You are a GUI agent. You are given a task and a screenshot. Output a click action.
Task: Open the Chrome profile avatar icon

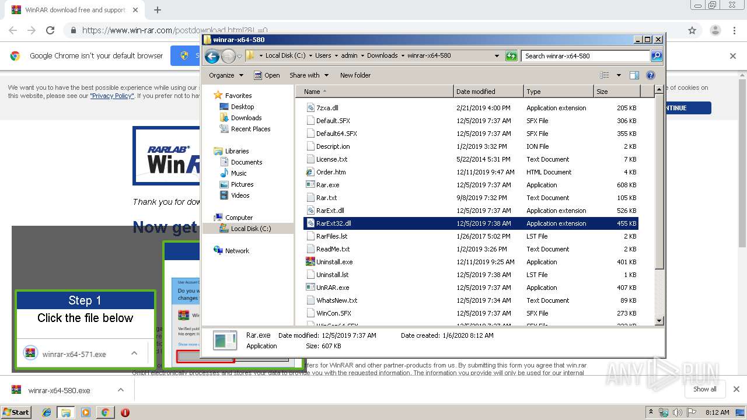[715, 30]
